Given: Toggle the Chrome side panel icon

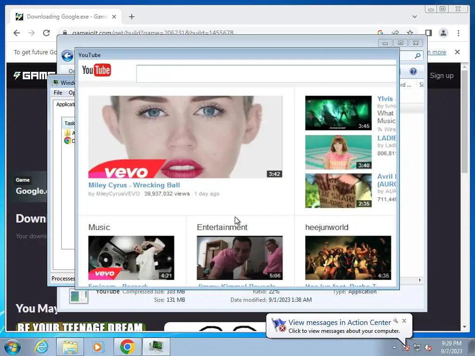Looking at the screenshot, I should pyautogui.click(x=428, y=33).
